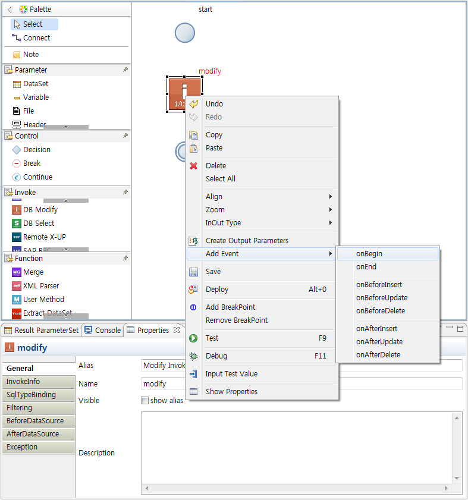The width and height of the screenshot is (468, 500).
Task: Click Deploy in the context menu
Action: (x=216, y=290)
